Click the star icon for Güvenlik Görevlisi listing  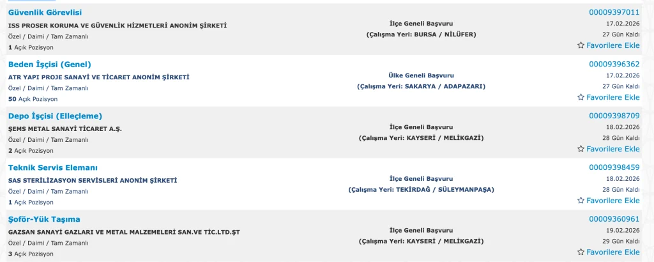pos(581,46)
